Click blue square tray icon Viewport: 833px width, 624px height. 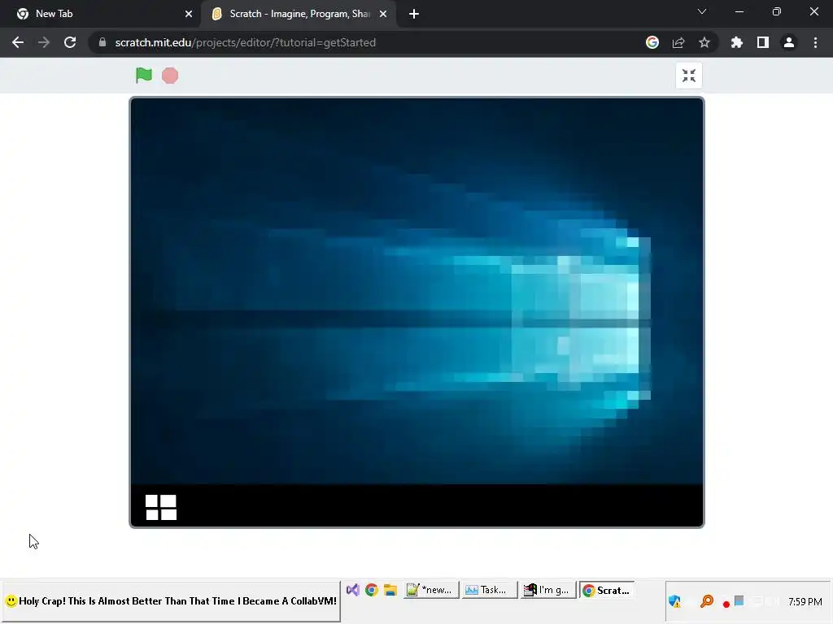pos(739,600)
